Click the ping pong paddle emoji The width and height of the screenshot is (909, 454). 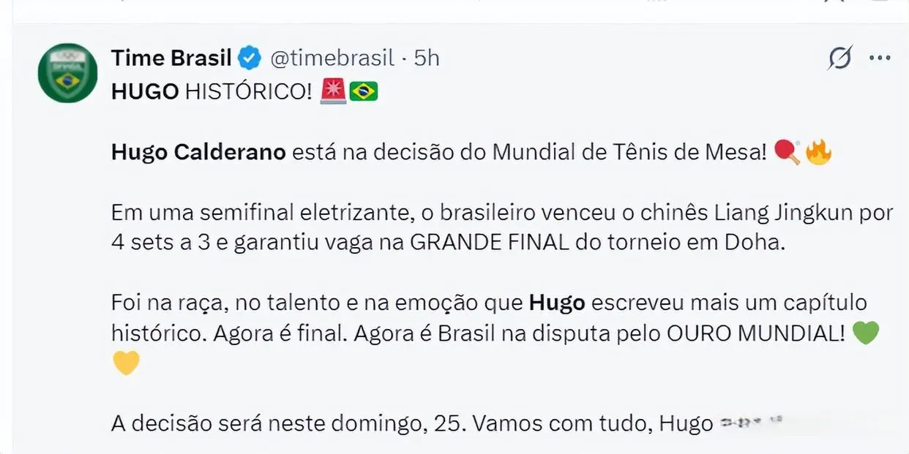(x=788, y=152)
